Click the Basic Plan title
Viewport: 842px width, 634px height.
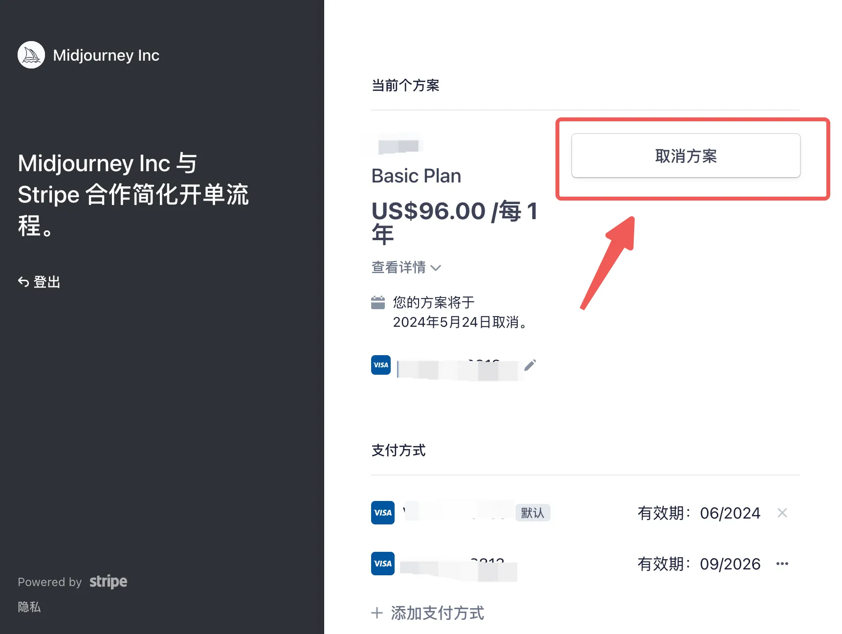click(416, 176)
